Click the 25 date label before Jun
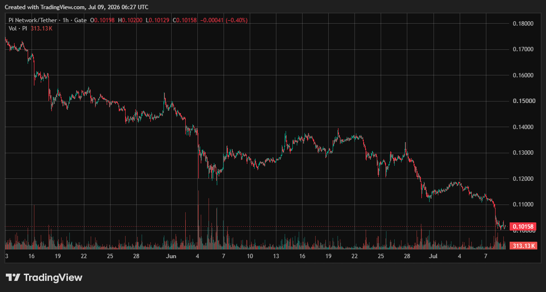The image size is (546, 292). [x=110, y=256]
